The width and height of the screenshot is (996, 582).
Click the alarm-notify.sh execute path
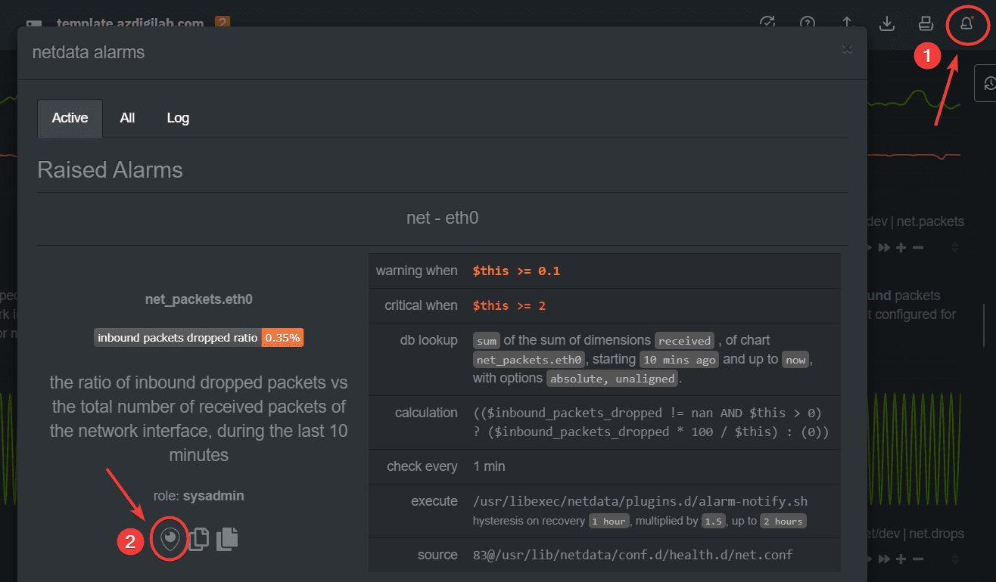click(x=640, y=501)
